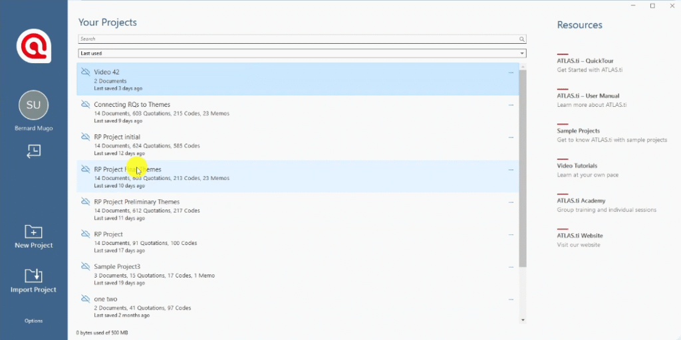Open the Last used sort dropdown
The height and width of the screenshot is (340, 681).
(302, 53)
